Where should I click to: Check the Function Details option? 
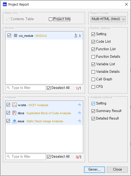pos(93,57)
